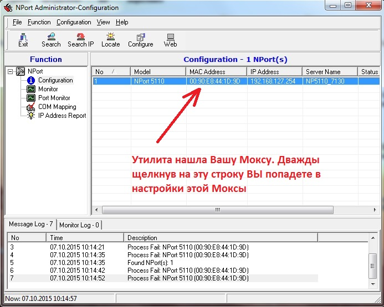The image size is (384, 307).
Task: Switch to the Message Log tab
Action: pyautogui.click(x=31, y=225)
